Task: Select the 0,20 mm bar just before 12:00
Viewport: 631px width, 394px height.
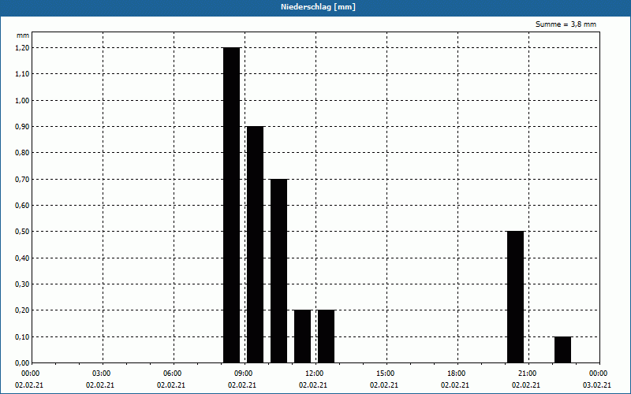Action: tap(303, 336)
